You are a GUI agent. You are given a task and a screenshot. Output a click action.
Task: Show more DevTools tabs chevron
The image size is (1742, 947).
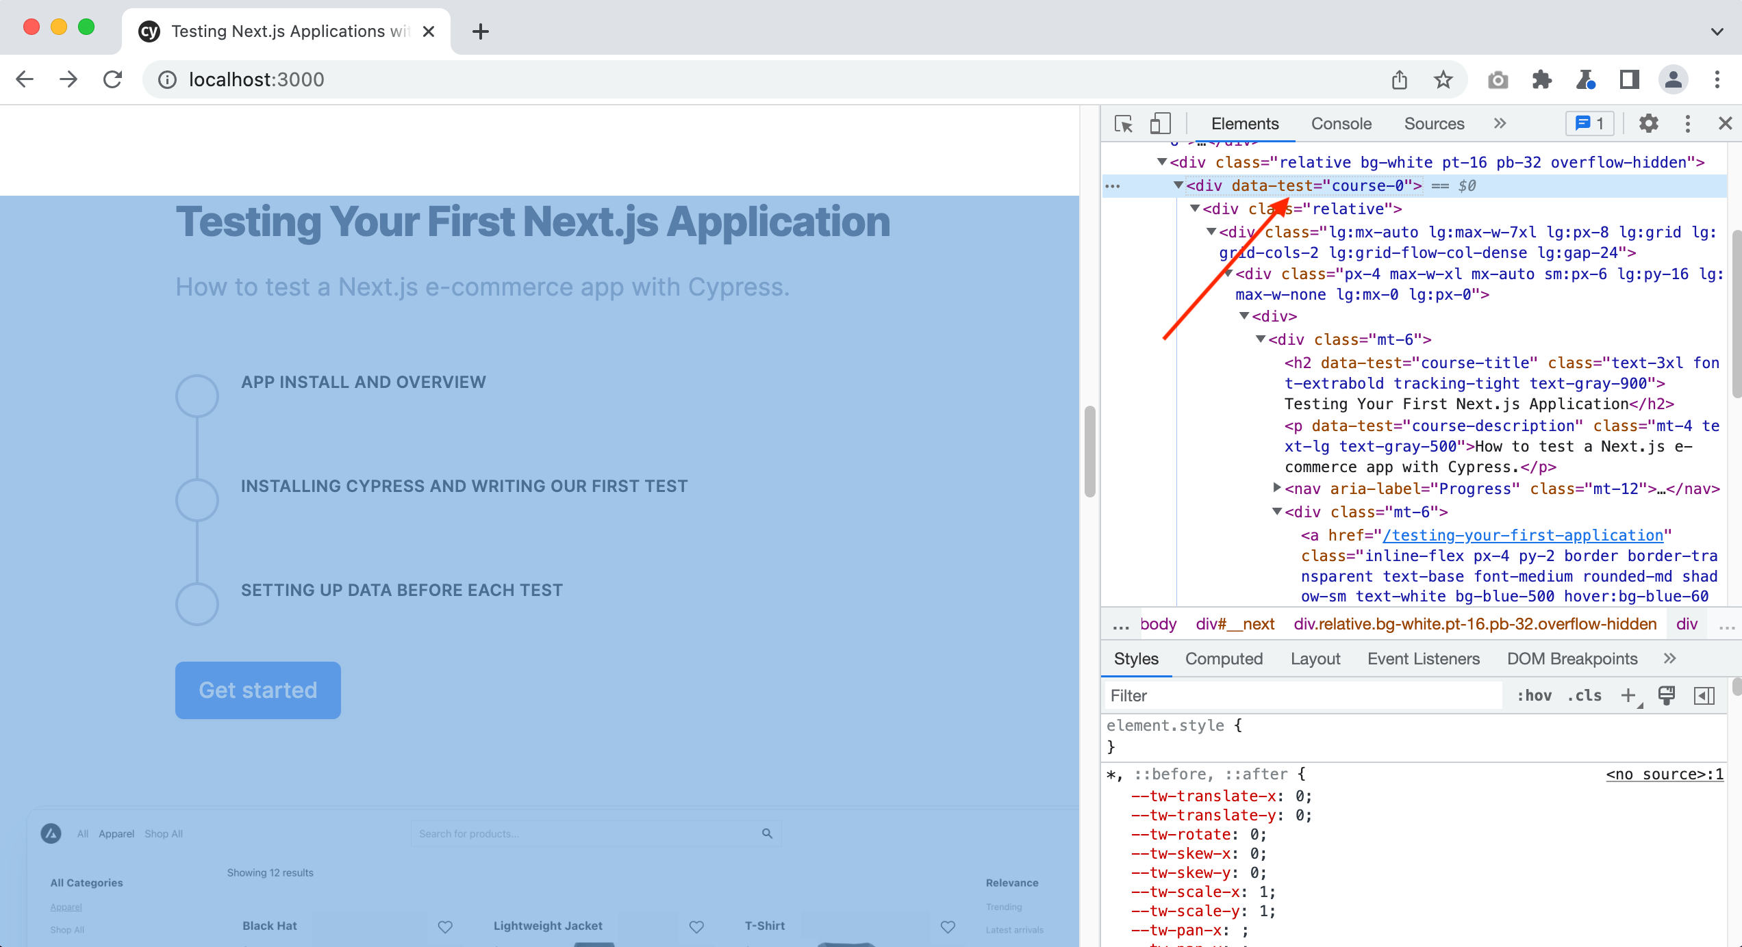(x=1500, y=124)
